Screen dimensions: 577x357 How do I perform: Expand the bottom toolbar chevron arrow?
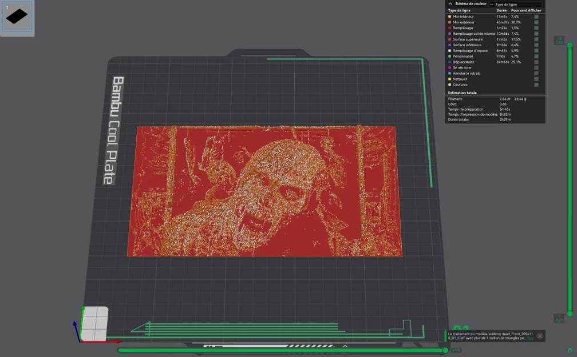coord(345,346)
